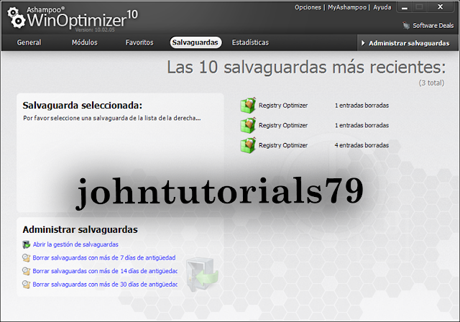Minimize the WinOptimizer window
This screenshot has width=460, height=322.
[x=405, y=7]
